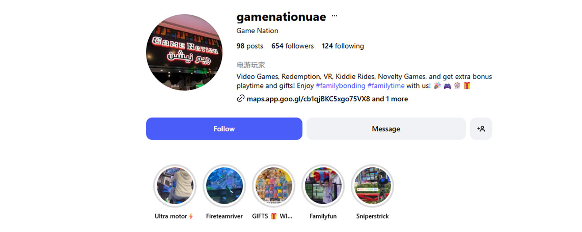Image resolution: width=582 pixels, height=232 pixels.
Task: Open the Ultra motor story highlight
Action: coord(175,186)
